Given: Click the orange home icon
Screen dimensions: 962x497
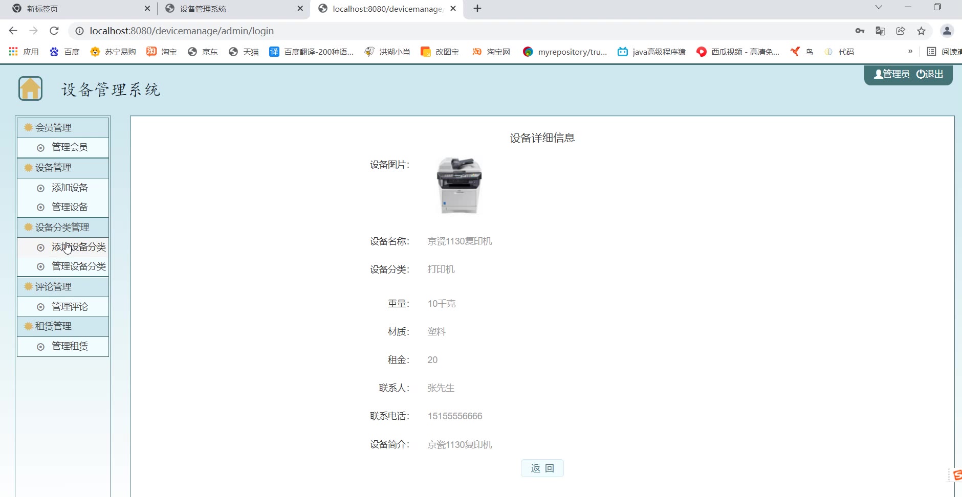Looking at the screenshot, I should [x=30, y=88].
